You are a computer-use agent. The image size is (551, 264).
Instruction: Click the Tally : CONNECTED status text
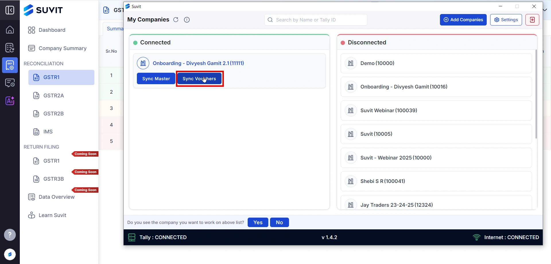coord(163,237)
